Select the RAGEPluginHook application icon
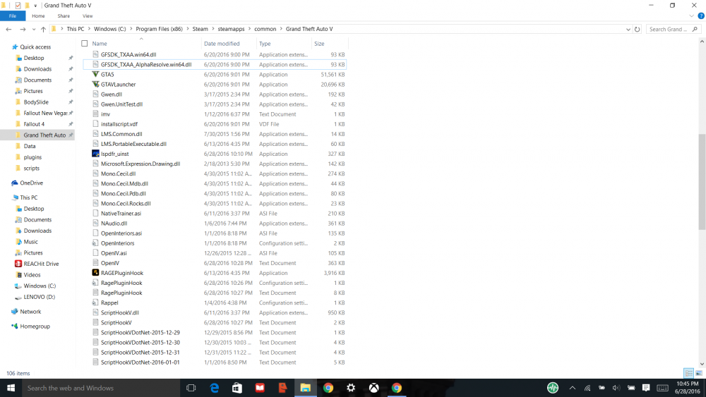Screen dimensions: 706x397 95,273
